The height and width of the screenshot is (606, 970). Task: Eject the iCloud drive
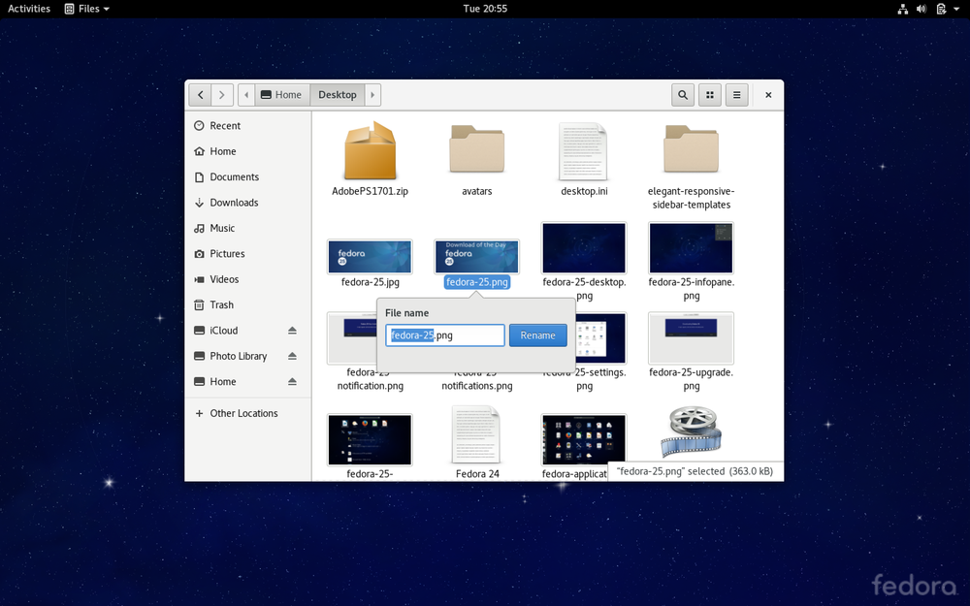pyautogui.click(x=292, y=331)
